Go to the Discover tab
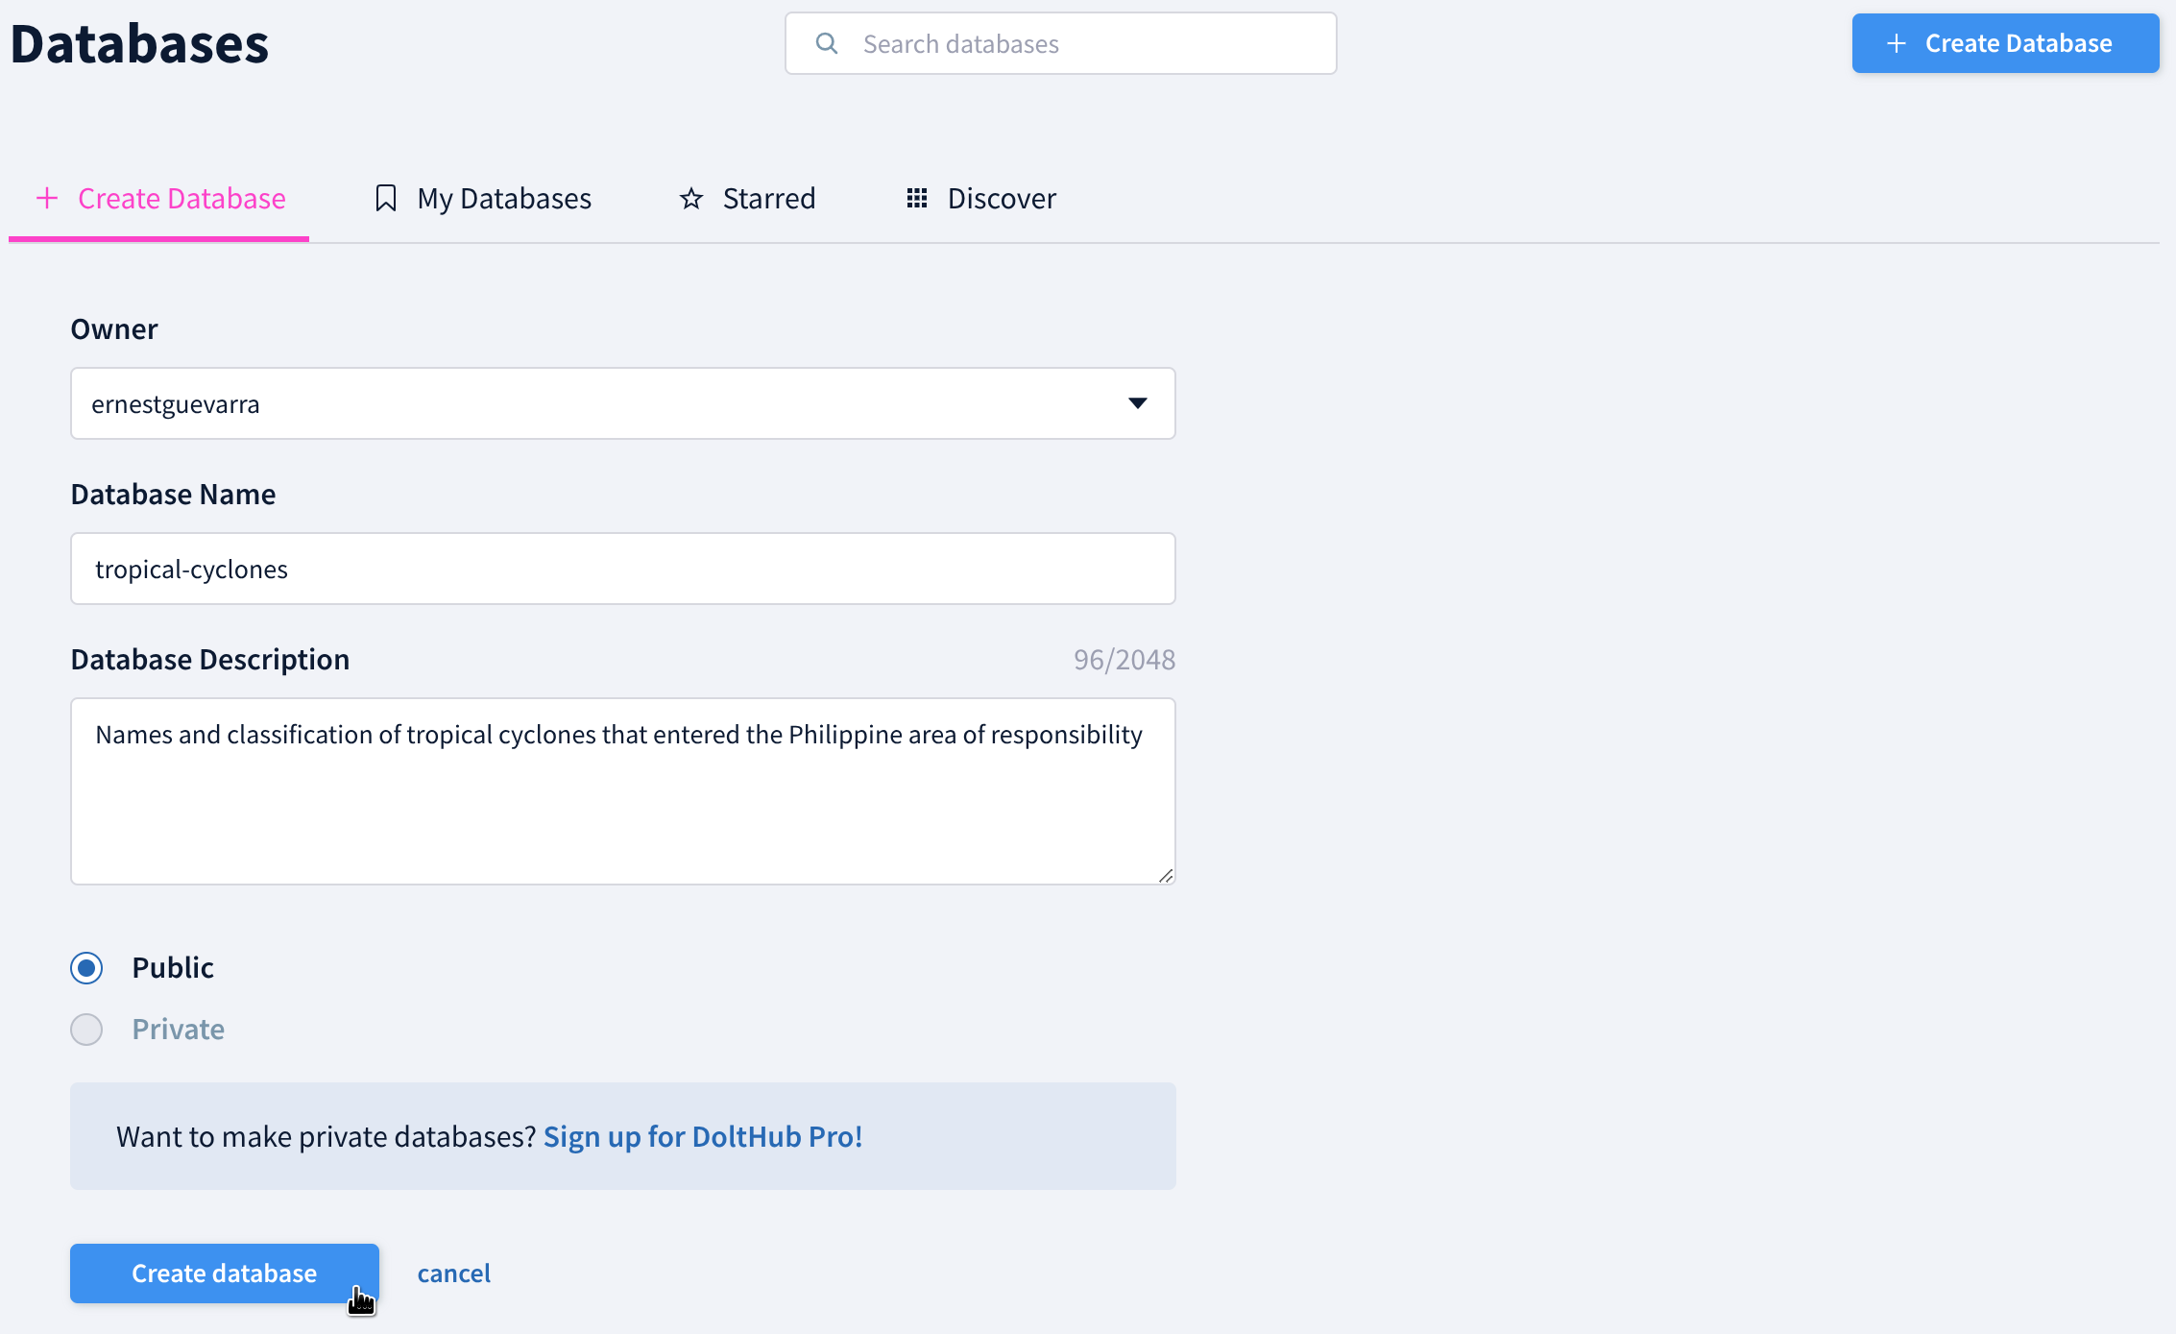Image resolution: width=2176 pixels, height=1334 pixels. [x=1001, y=198]
